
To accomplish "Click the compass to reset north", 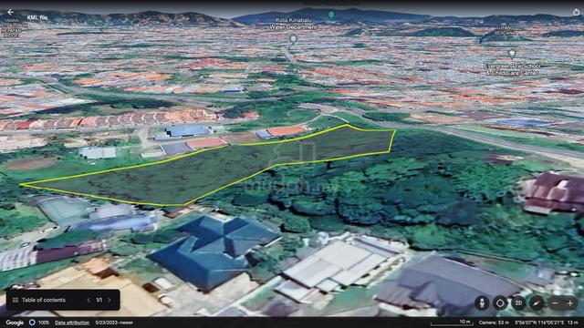I will [x=537, y=303].
